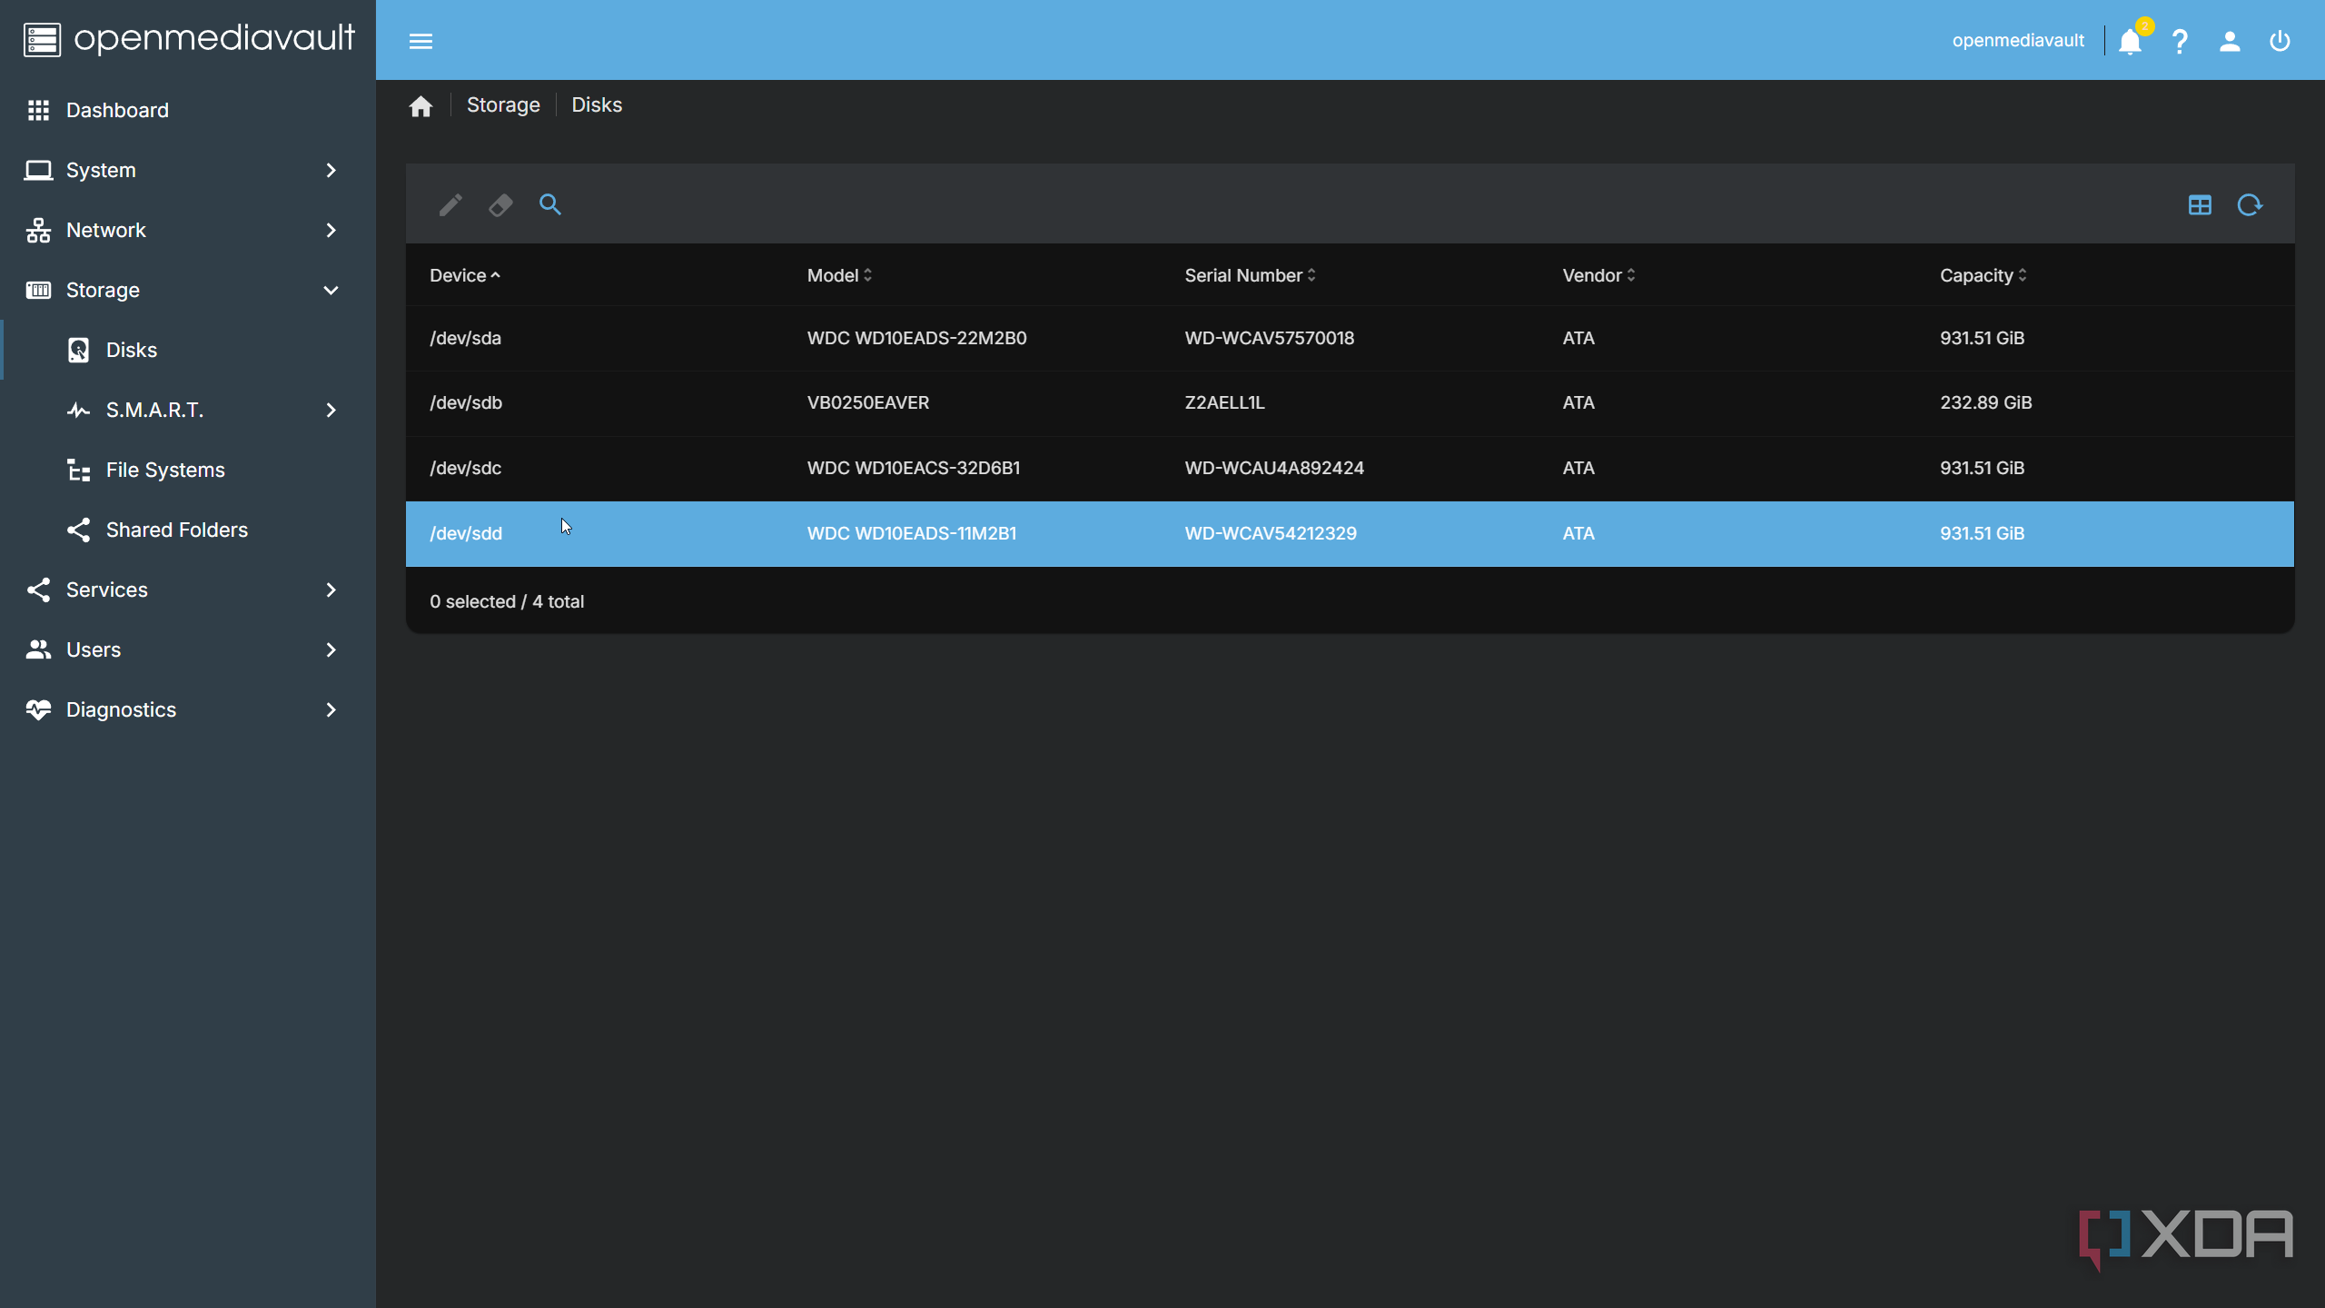Image resolution: width=2325 pixels, height=1308 pixels.
Task: Click the openmediavault hostname in header
Action: tap(2018, 41)
